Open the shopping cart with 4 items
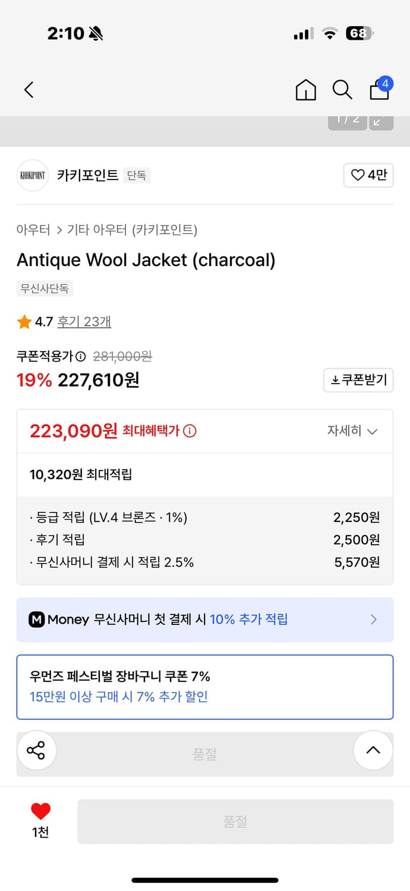410x891 pixels. [x=380, y=90]
